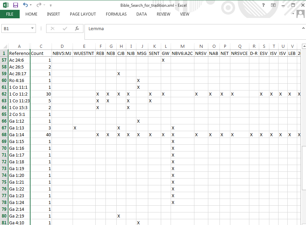
Task: Select the MSG header cell
Action: 142,53
